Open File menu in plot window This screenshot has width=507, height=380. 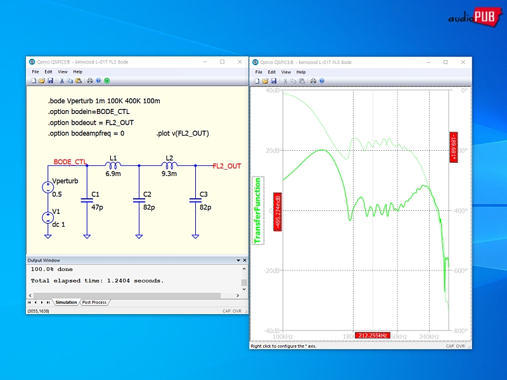click(259, 72)
